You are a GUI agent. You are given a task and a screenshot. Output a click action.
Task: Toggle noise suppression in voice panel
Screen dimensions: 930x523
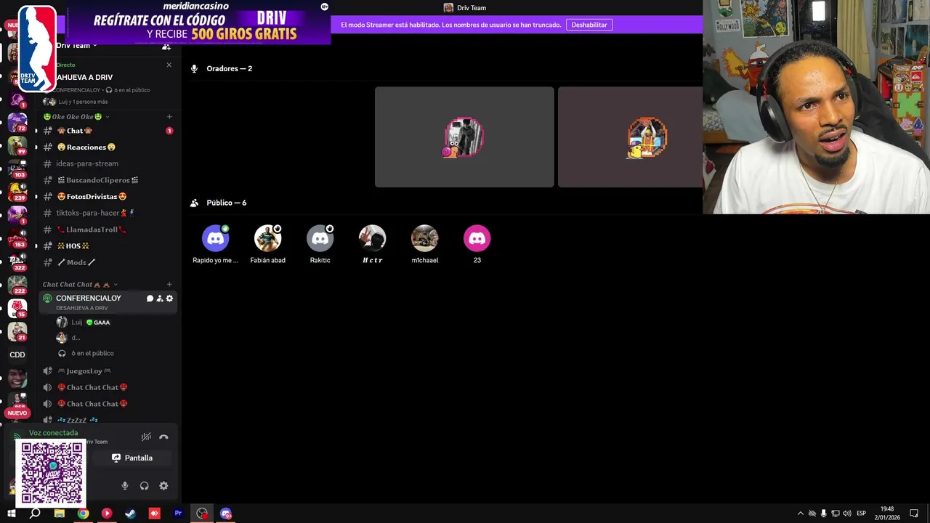click(146, 437)
